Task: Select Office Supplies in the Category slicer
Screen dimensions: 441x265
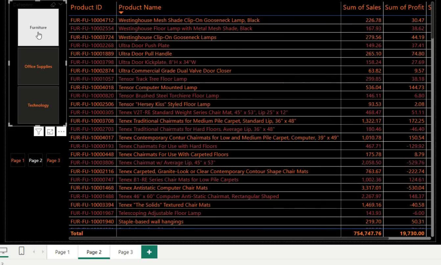Action: pos(38,66)
